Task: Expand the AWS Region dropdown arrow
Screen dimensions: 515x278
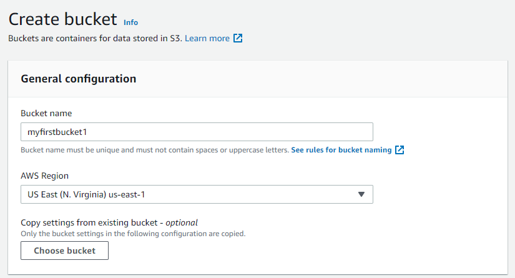Action: pos(361,194)
